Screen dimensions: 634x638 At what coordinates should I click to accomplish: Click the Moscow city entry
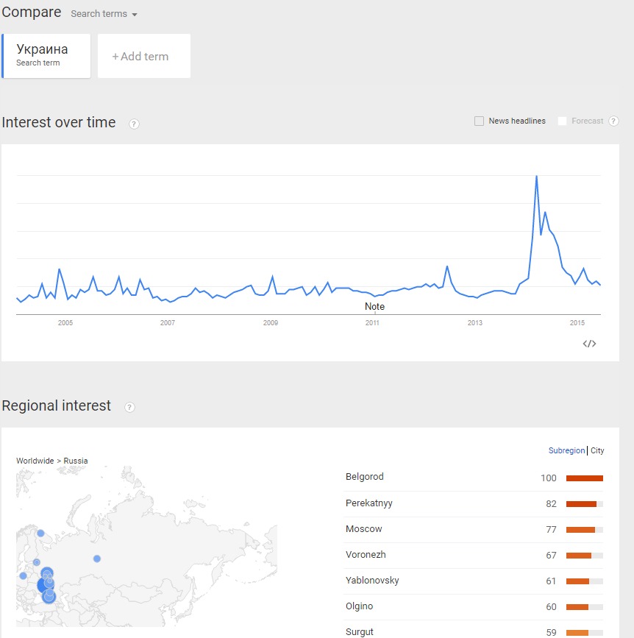click(x=364, y=529)
